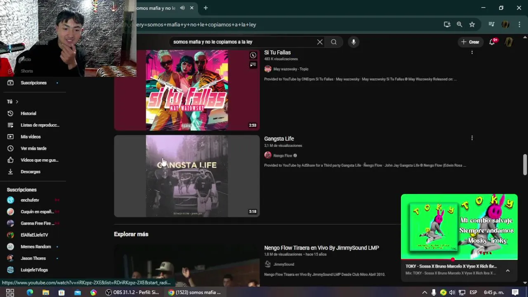This screenshot has width=528, height=297.
Task: Add Si Tu Fallas to Watch Later
Action: (253, 55)
